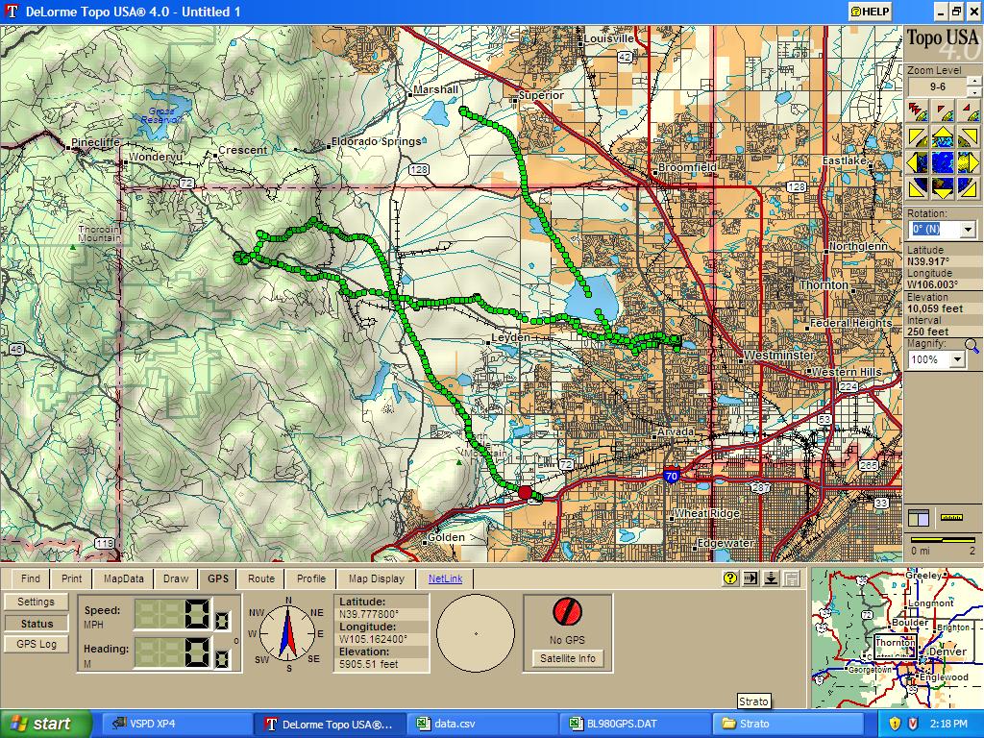984x738 pixels.
Task: Pan map east with the right arrow
Action: 969,161
